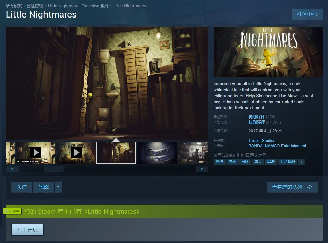The height and width of the screenshot is (243, 328).
Task: Click the Little Nightmares page title
Action: click(41, 14)
